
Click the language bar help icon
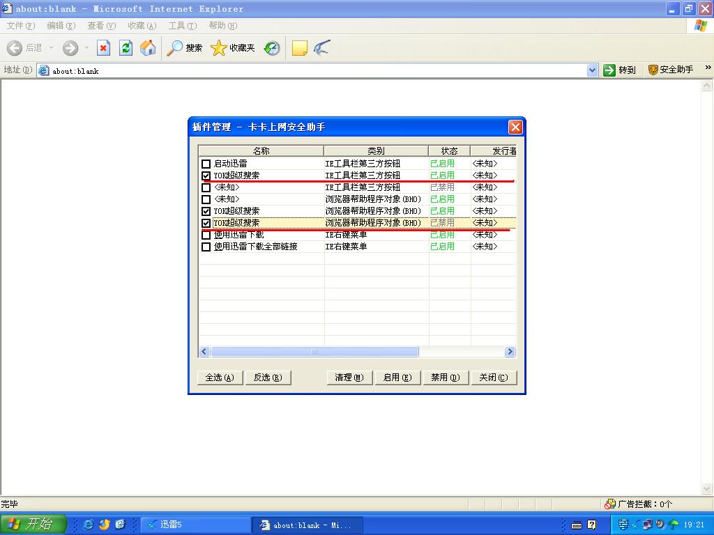coord(591,525)
